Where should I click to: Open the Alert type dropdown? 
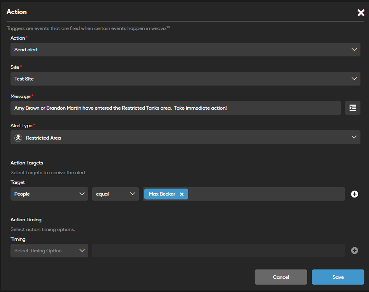click(185, 137)
